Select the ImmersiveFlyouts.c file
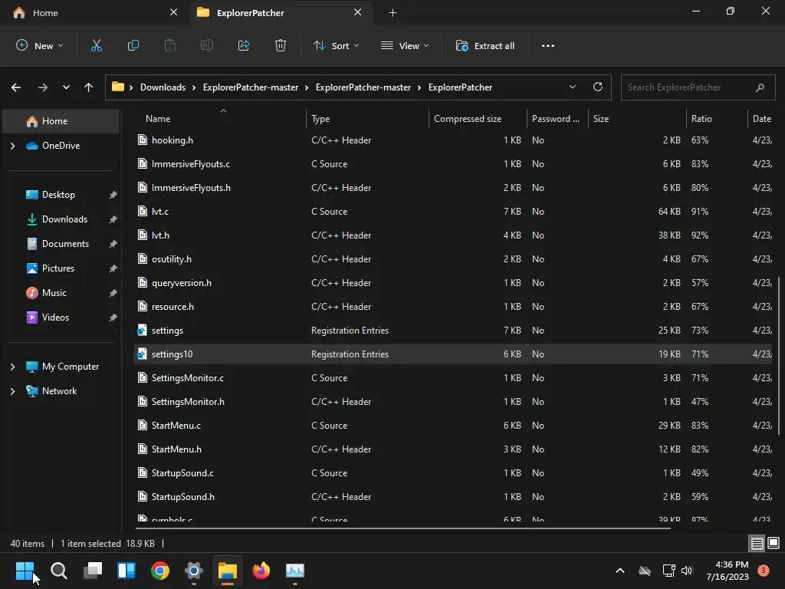 pos(453,164)
